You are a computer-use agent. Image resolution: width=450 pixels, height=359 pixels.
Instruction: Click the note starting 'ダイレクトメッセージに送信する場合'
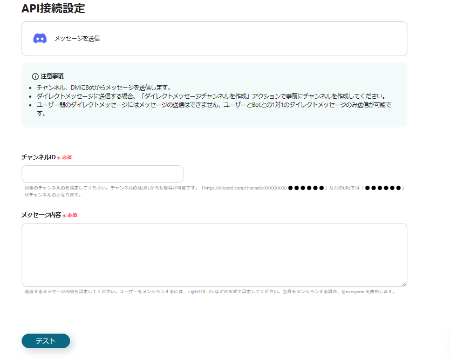[x=212, y=96]
